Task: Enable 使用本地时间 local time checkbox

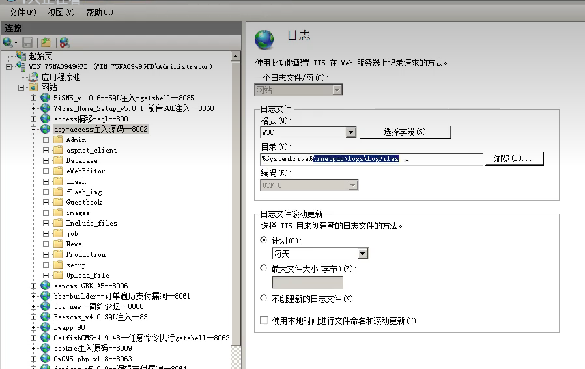Action: (264, 320)
